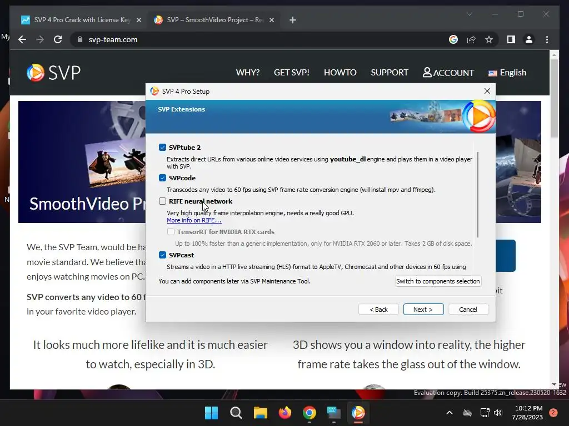Open volume control in tray
Viewport: 569px width, 426px height.
[498, 413]
